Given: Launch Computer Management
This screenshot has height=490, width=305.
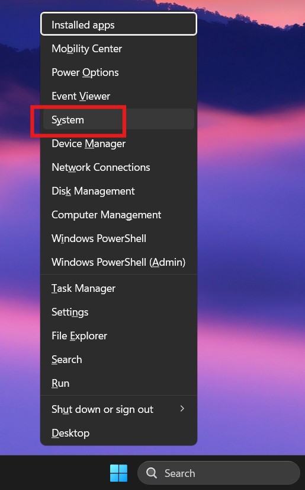Looking at the screenshot, I should click(x=118, y=215).
